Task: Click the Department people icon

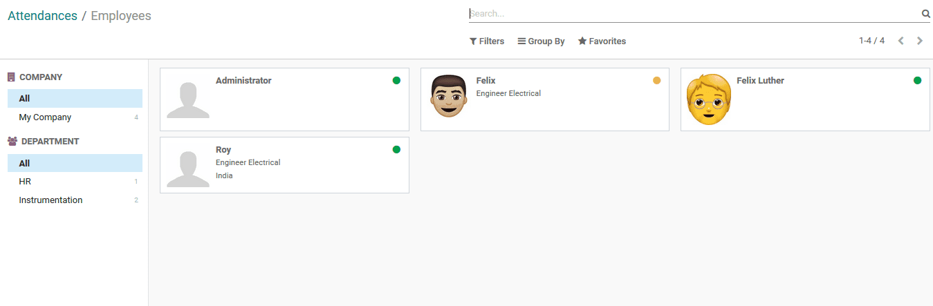Action: pyautogui.click(x=12, y=141)
